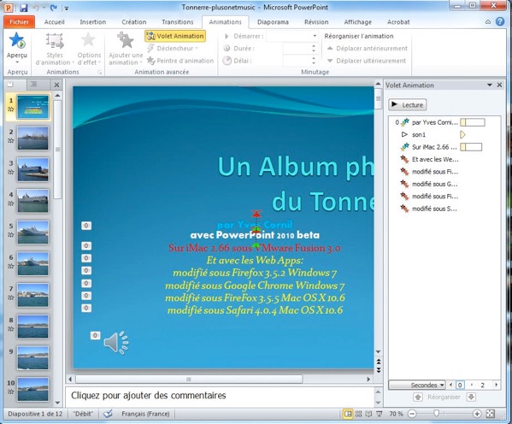Switch to Reading view icon
Image resolution: width=512 pixels, height=424 pixels.
[368, 414]
